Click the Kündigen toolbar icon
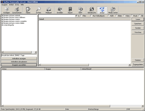This screenshot has height=111, width=145. (7, 10)
